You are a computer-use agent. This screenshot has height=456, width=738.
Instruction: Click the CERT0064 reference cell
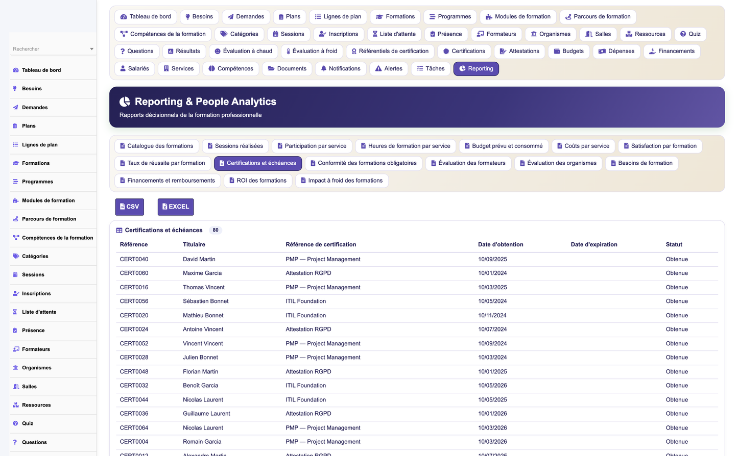pos(134,428)
